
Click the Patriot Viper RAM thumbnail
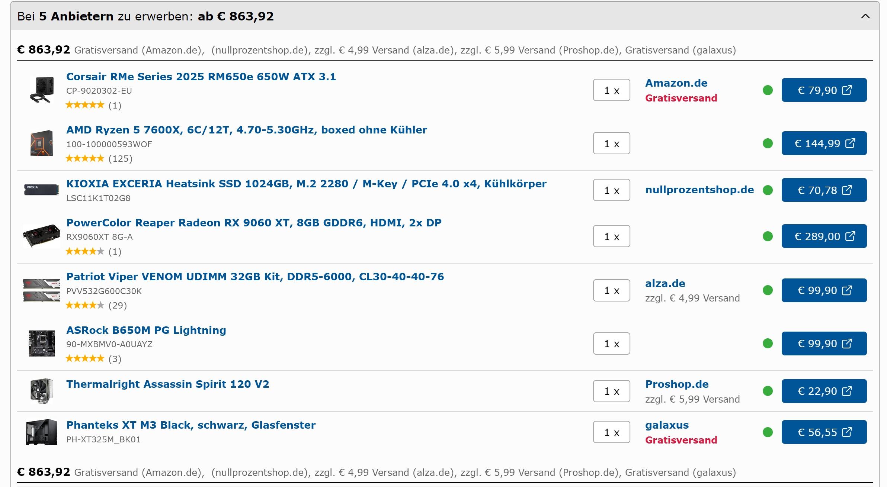(x=41, y=290)
